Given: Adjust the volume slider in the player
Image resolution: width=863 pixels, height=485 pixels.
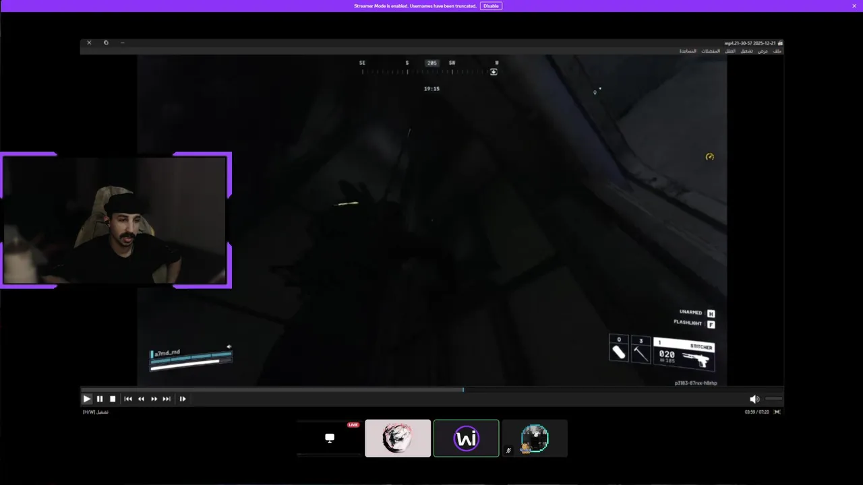Looking at the screenshot, I should click(x=774, y=399).
